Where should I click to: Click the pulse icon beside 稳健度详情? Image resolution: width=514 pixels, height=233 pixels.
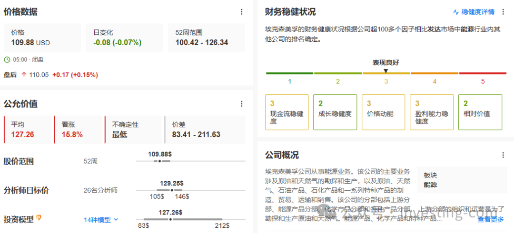[x=456, y=12]
